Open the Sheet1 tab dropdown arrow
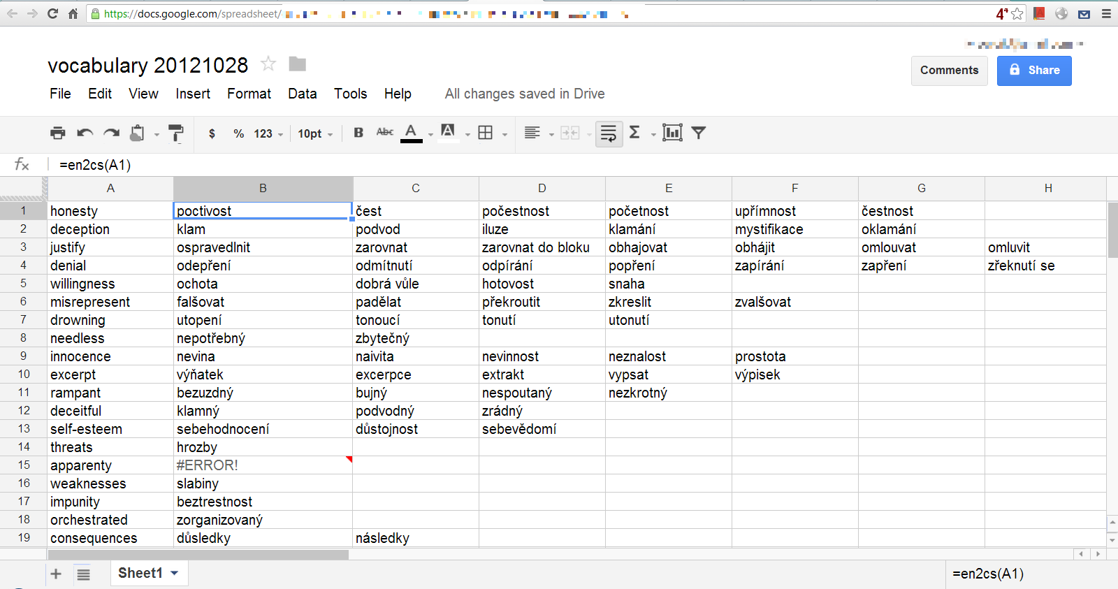1118x589 pixels. point(175,573)
